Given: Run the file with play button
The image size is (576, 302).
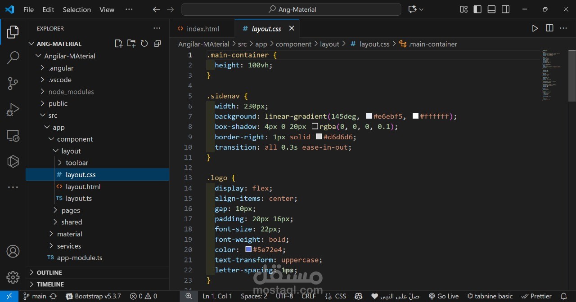Looking at the screenshot, I should [x=535, y=28].
